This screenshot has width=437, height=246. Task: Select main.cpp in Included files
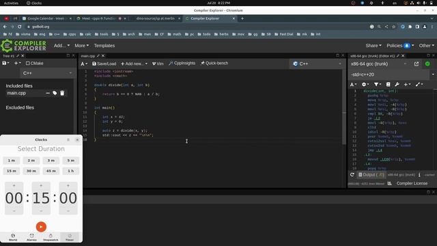[16, 93]
